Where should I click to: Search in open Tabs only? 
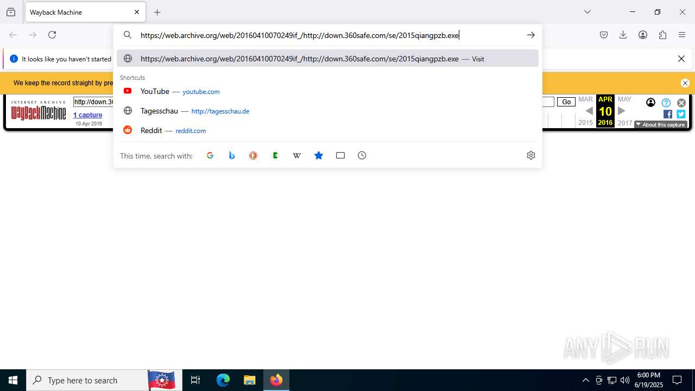click(x=340, y=155)
